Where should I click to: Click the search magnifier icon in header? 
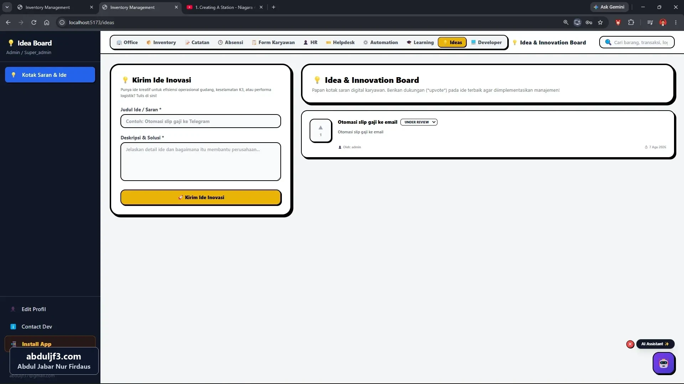pos(608,42)
